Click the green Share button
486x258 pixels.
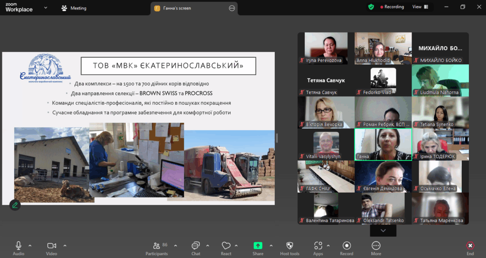coord(258,246)
